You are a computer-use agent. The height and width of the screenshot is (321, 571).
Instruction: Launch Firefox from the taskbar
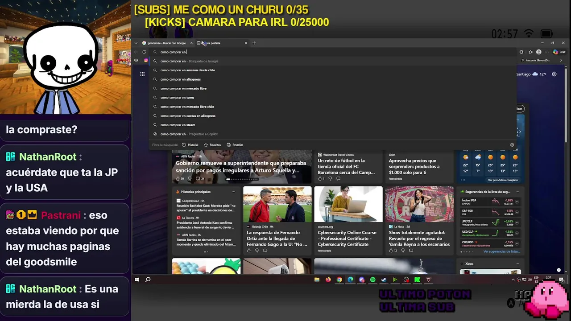[x=328, y=280]
